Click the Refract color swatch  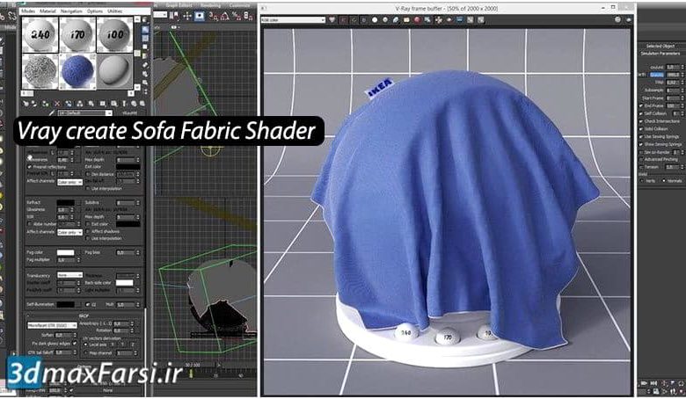(65, 203)
